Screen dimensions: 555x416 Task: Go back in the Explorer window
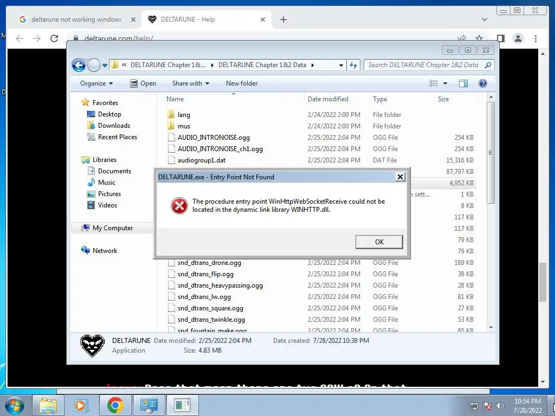click(x=79, y=65)
